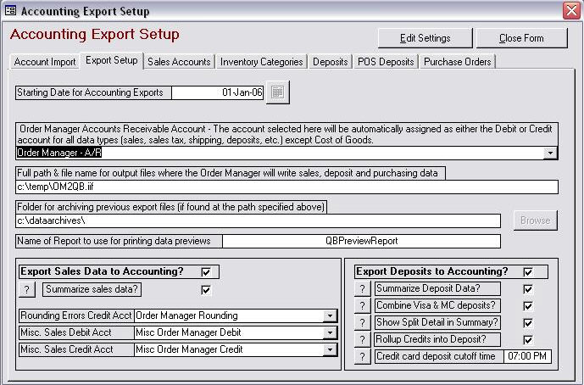The height and width of the screenshot is (385, 584).
Task: Open the Purchase Orders tab
Action: [458, 62]
